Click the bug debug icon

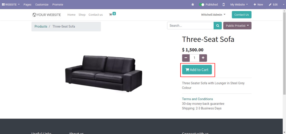coord(193,5)
